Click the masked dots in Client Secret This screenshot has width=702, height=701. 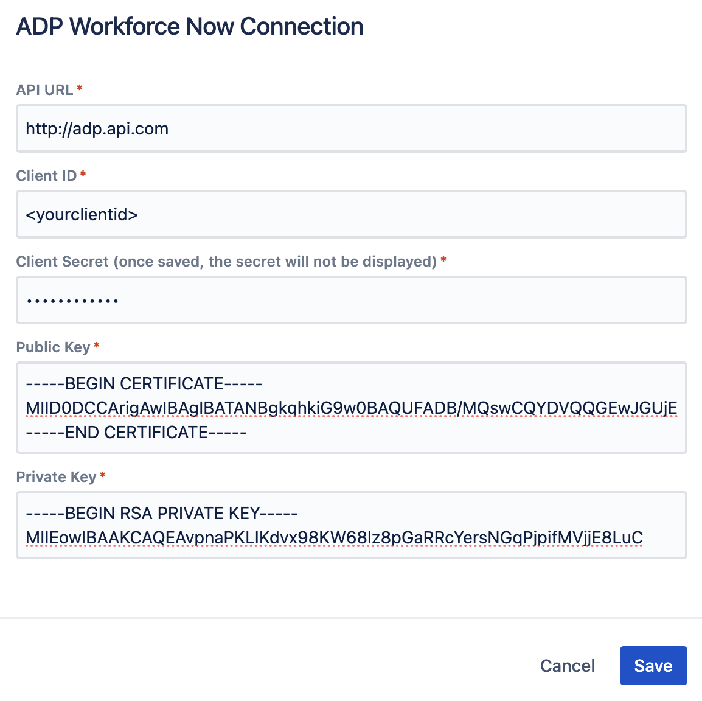72,301
